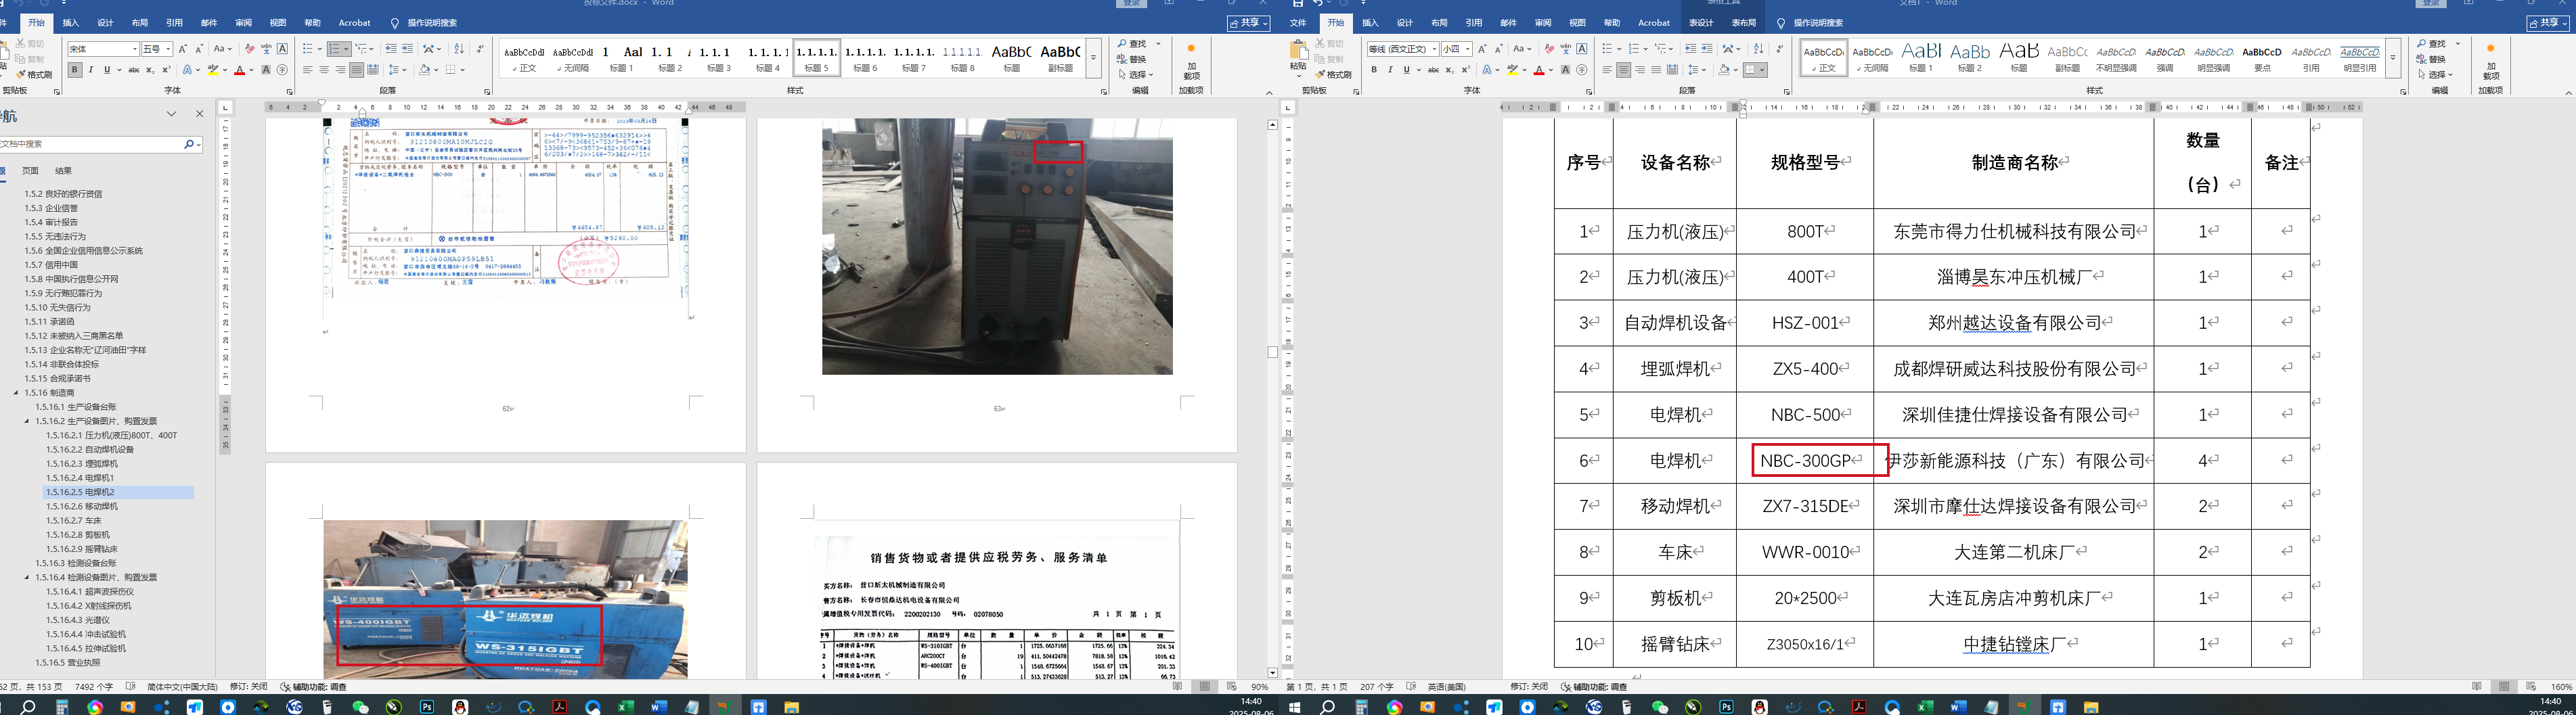Clear all formatting in left Word window
Viewport: 2576px width, 715px height.
[250, 49]
